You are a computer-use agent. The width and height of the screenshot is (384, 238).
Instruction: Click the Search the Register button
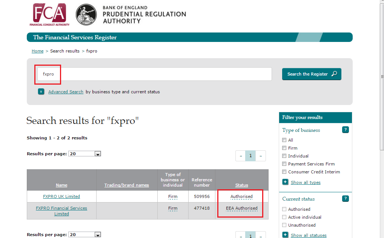tap(312, 74)
